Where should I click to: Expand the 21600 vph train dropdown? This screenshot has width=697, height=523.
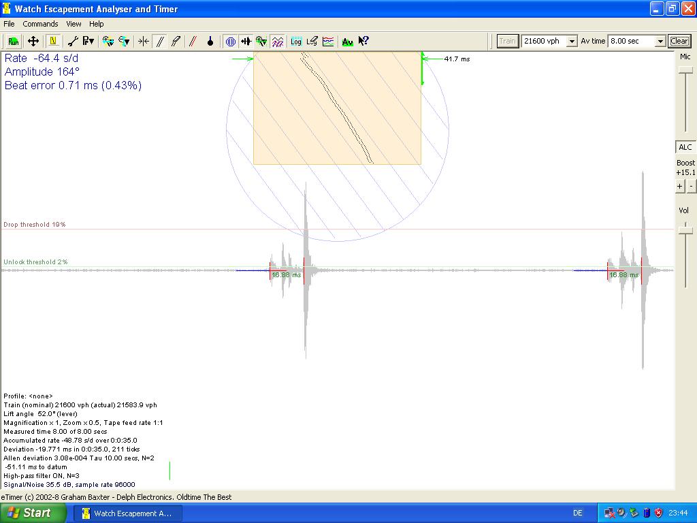(572, 41)
